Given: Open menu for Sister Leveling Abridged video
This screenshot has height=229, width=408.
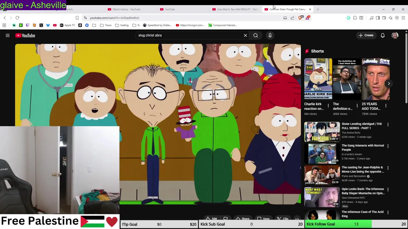Looking at the screenshot, I should (388, 124).
